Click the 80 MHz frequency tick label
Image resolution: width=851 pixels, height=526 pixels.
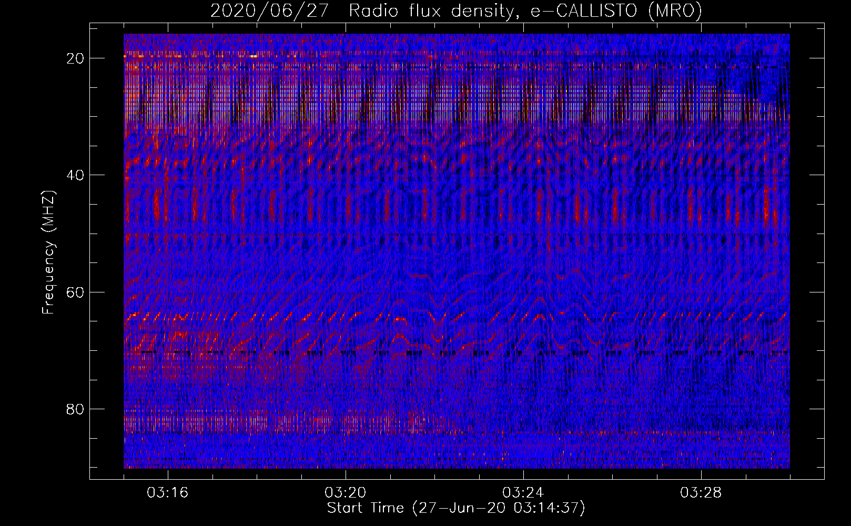[x=76, y=409]
